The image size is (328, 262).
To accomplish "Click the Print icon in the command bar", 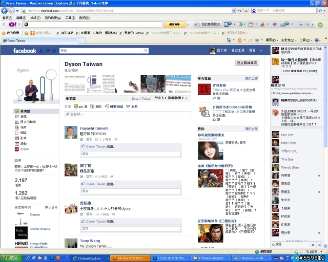I will point(257,40).
